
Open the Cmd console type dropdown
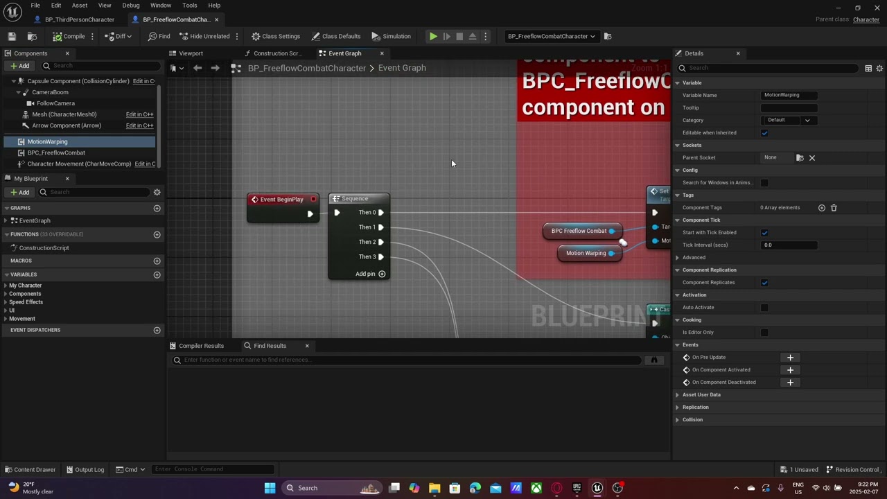tap(130, 469)
